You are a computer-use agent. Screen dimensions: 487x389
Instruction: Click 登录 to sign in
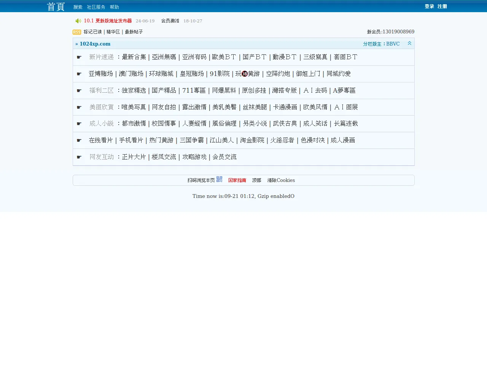[x=430, y=6]
